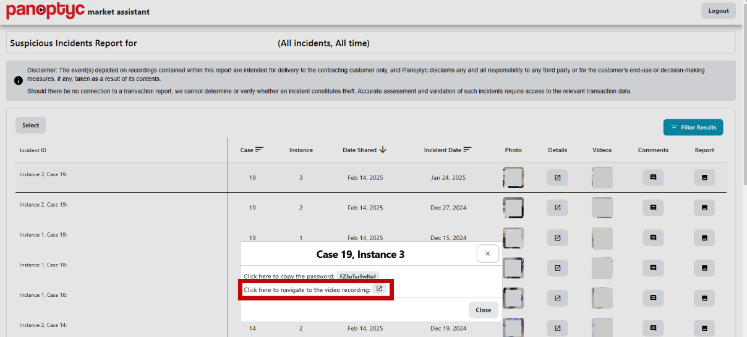747x337 pixels.
Task: Sort by Incident Date column header
Action: coord(448,150)
